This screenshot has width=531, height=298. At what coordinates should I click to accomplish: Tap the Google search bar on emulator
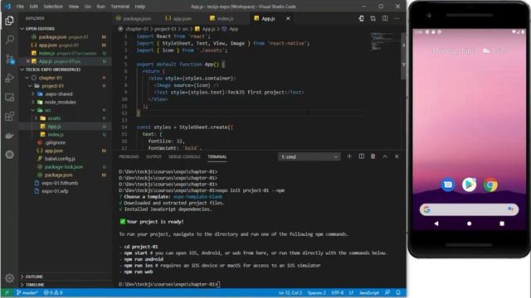point(469,209)
